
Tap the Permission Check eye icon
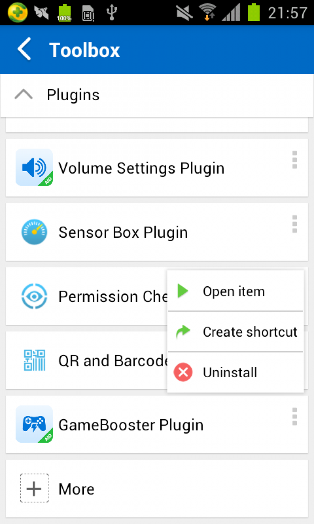click(x=34, y=296)
